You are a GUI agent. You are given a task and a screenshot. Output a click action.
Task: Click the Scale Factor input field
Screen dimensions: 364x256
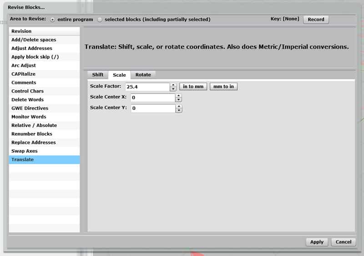coord(147,87)
